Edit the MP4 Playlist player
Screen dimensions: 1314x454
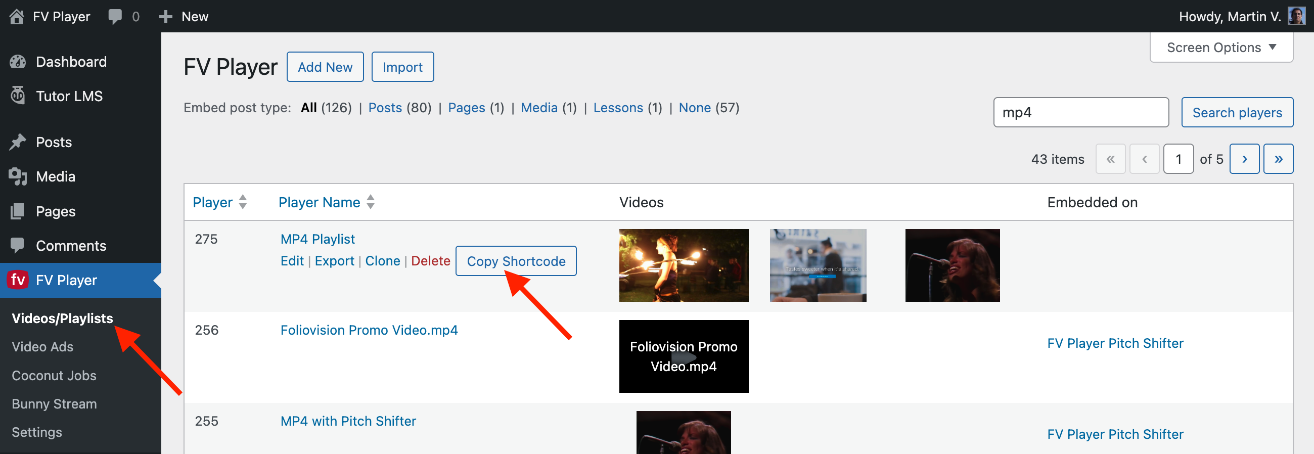tap(292, 261)
